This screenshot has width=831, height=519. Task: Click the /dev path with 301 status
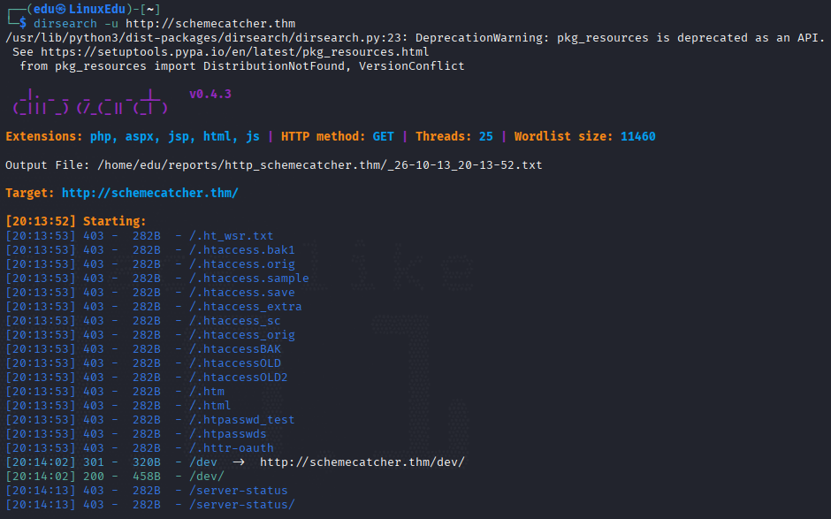coord(203,462)
